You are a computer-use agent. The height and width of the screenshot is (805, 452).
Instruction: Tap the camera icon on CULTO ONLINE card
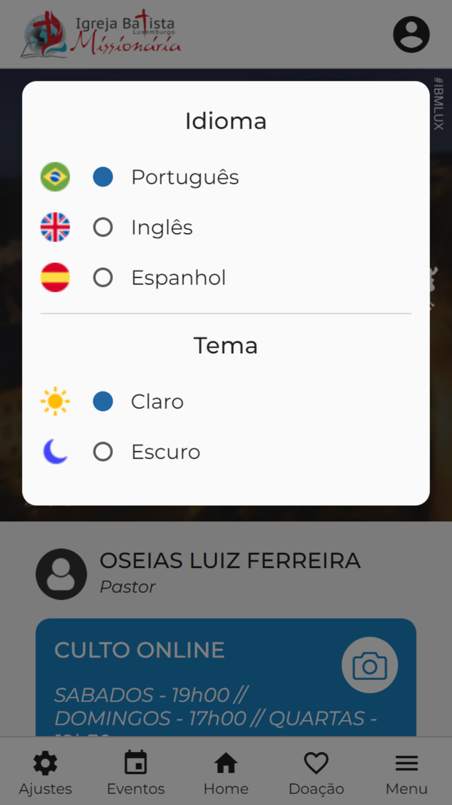pos(369,665)
